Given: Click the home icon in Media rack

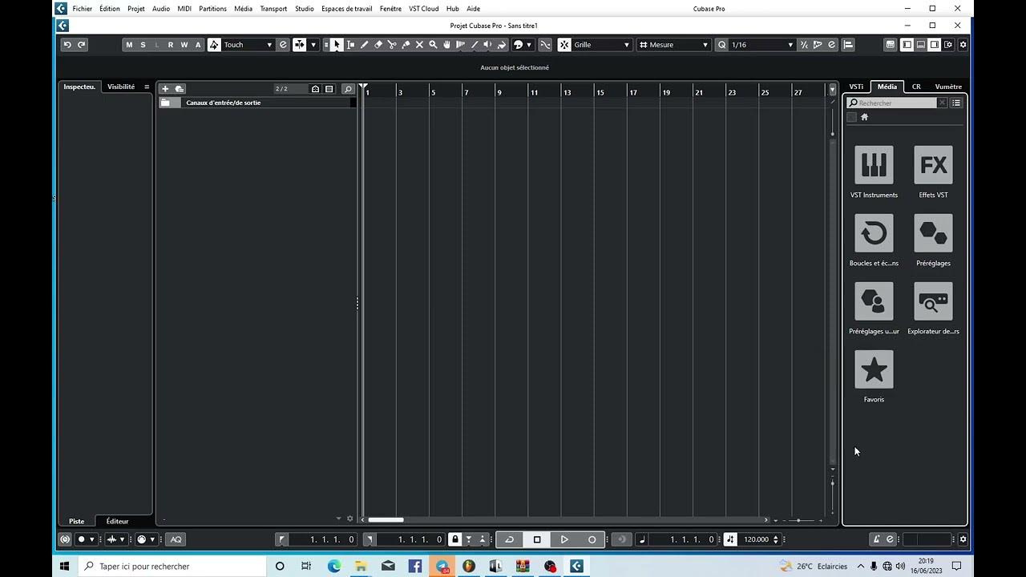Looking at the screenshot, I should click(864, 117).
